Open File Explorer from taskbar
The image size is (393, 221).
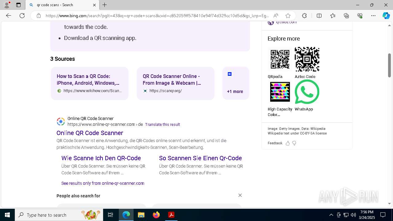pos(141,215)
